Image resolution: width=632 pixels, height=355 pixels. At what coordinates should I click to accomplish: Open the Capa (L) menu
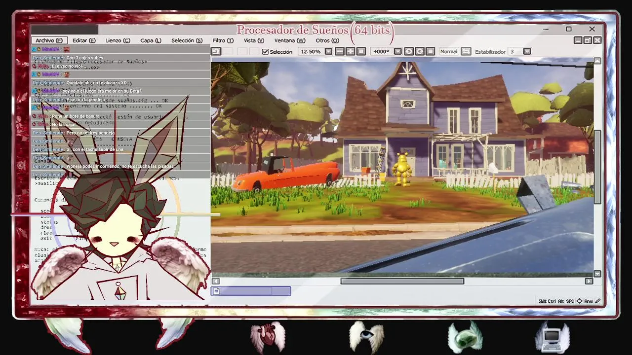151,40
